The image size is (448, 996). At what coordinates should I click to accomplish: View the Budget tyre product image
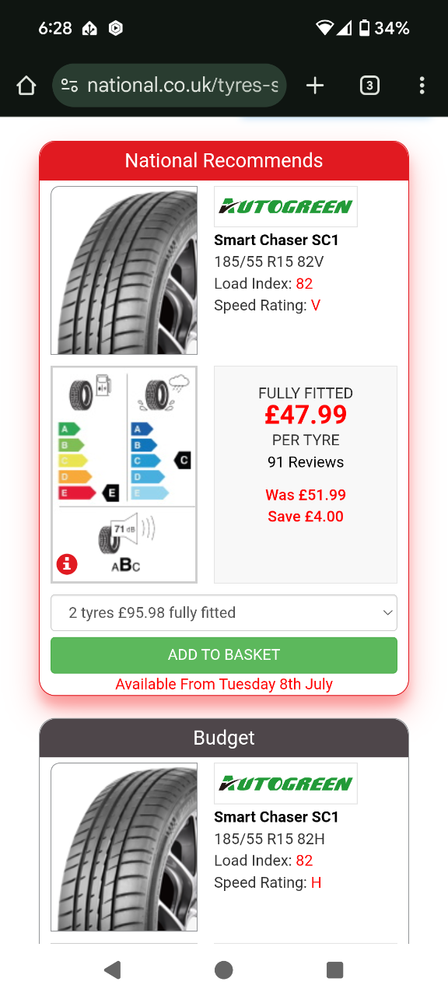coord(124,847)
